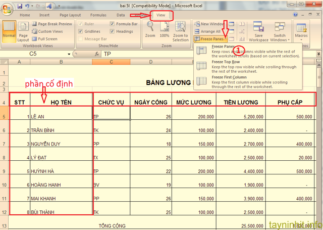
Task: Select Normal workbook view
Action: coord(9,33)
